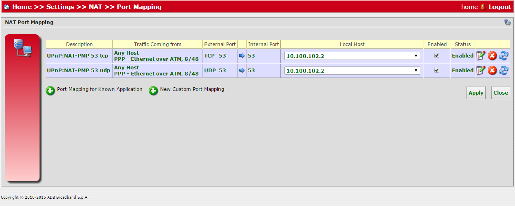
Task: Delete the UPnP:NAT-PMP 53 tcp mapping
Action: pos(492,56)
